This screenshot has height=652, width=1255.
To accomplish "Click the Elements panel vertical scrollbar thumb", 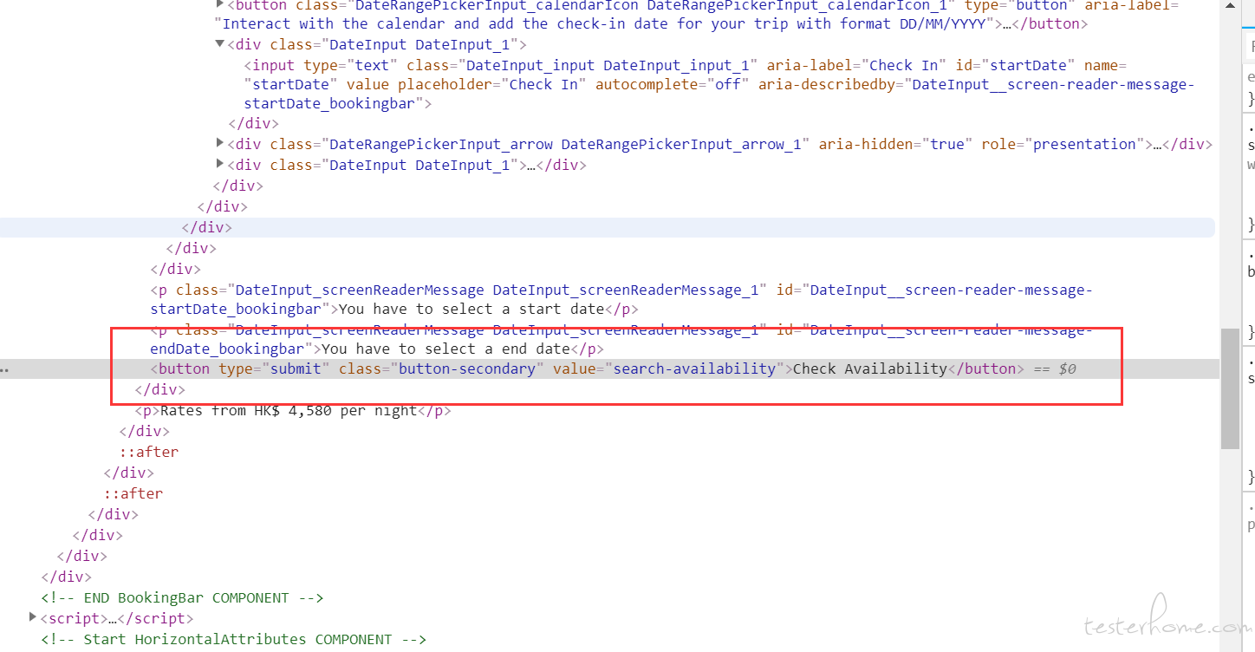I will 1230,389.
